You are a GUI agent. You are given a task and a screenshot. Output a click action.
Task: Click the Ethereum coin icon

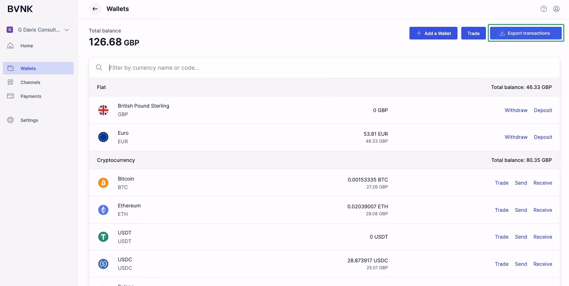pos(103,210)
